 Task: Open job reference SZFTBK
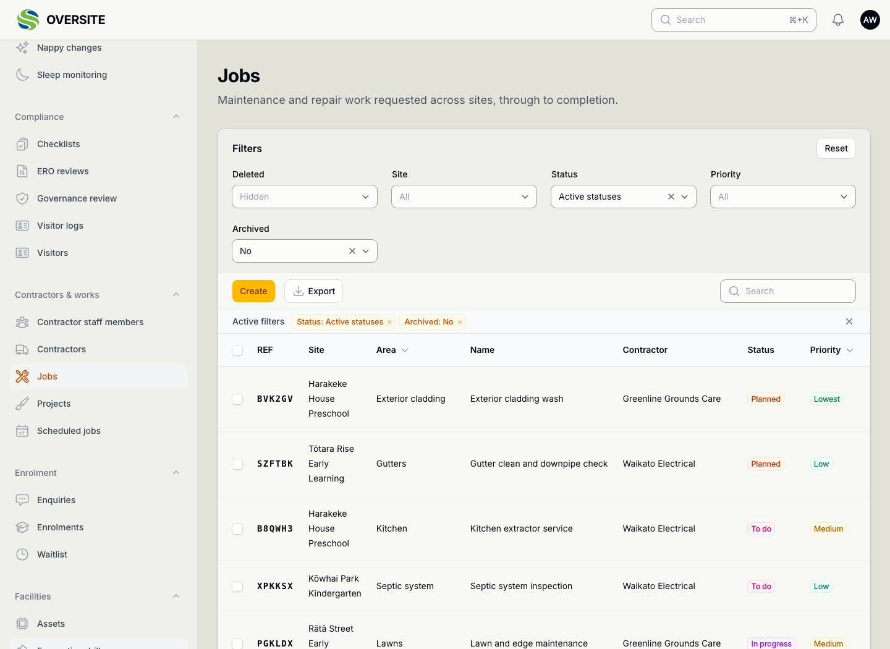click(x=275, y=464)
